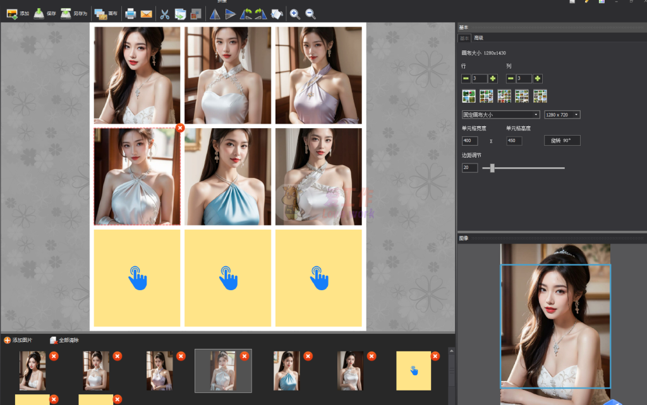Screen dimensions: 647x405
Task: Click the email envelope icon
Action: [147, 13]
